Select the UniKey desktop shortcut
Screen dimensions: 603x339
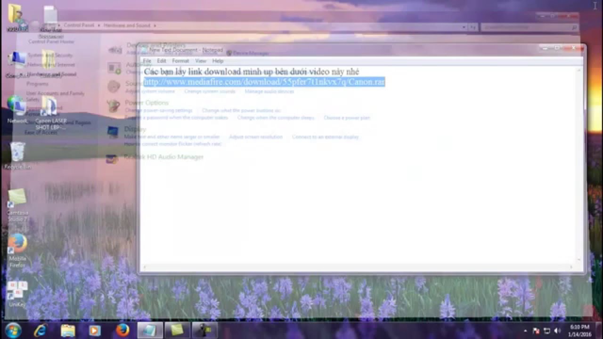[17, 294]
